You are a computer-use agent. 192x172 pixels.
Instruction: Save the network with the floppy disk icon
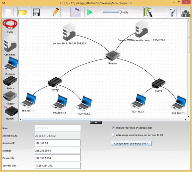(36, 12)
